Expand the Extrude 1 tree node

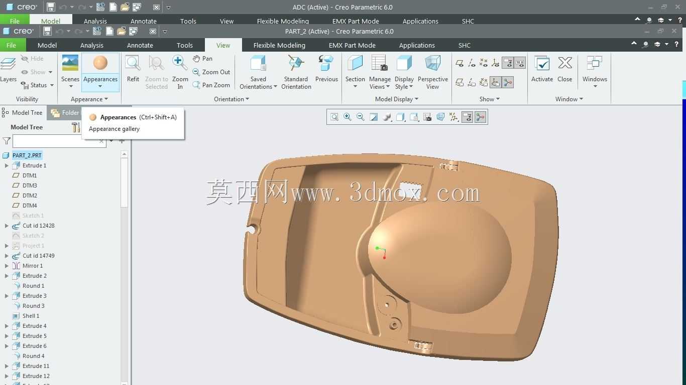(7, 165)
